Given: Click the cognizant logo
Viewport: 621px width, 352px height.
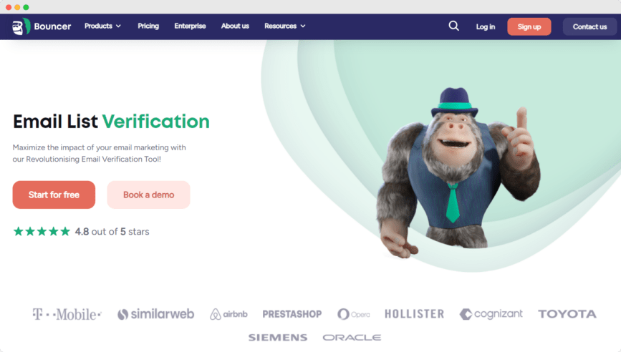Looking at the screenshot, I should pos(491,314).
